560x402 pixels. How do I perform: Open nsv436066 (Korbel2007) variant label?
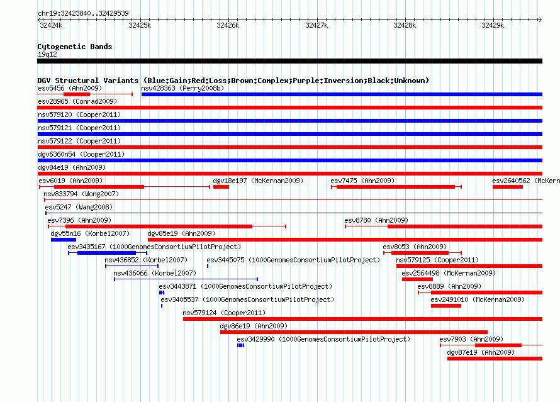click(155, 273)
